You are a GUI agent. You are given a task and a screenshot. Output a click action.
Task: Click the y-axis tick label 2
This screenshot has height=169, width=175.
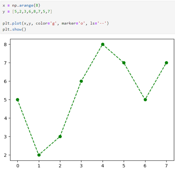[x=5, y=155]
